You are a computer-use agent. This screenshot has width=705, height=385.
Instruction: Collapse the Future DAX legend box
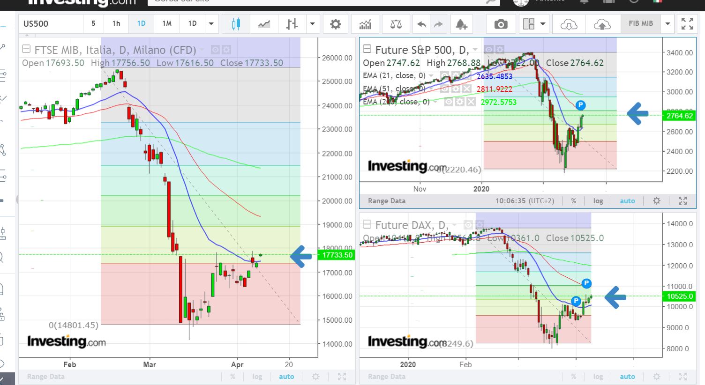pyautogui.click(x=367, y=224)
